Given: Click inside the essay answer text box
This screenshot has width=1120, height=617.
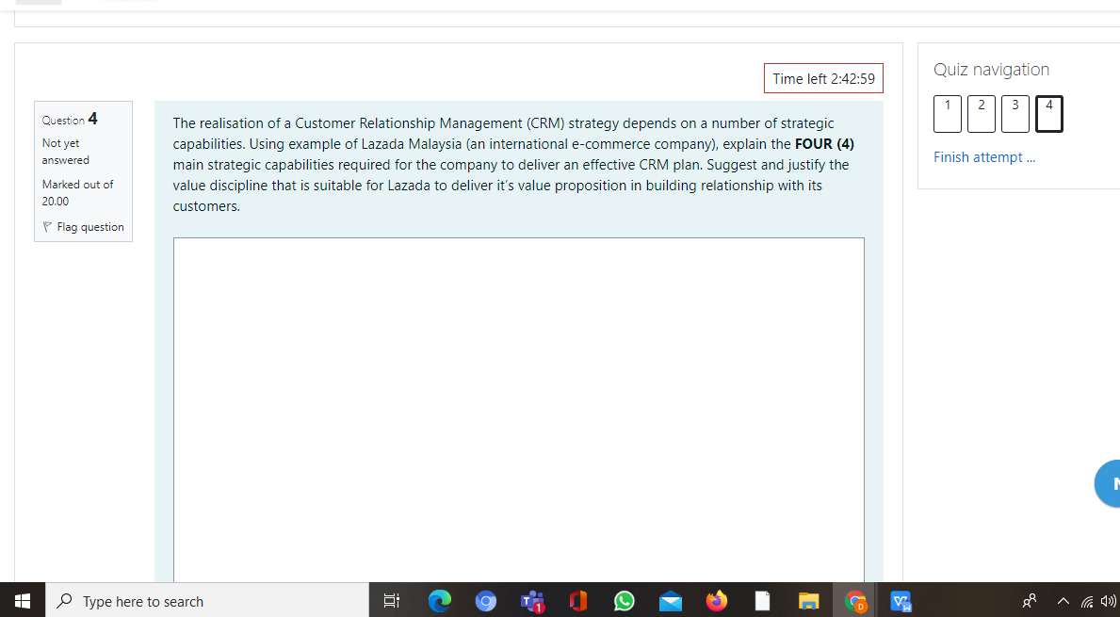Looking at the screenshot, I should pyautogui.click(x=519, y=410).
